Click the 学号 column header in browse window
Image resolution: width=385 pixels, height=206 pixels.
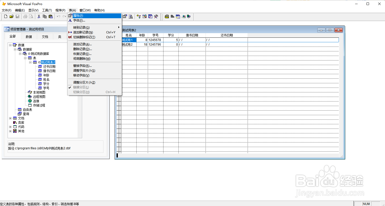[x=156, y=35]
